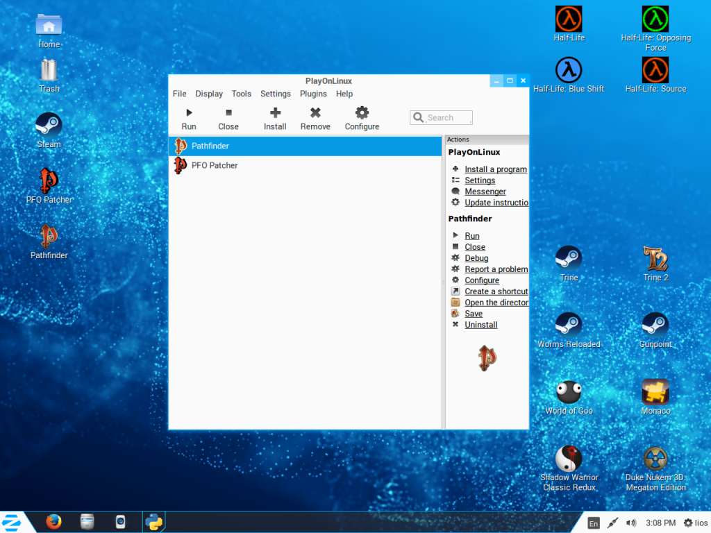Click the network connection tray icon
This screenshot has width=711, height=533.
pyautogui.click(x=612, y=523)
